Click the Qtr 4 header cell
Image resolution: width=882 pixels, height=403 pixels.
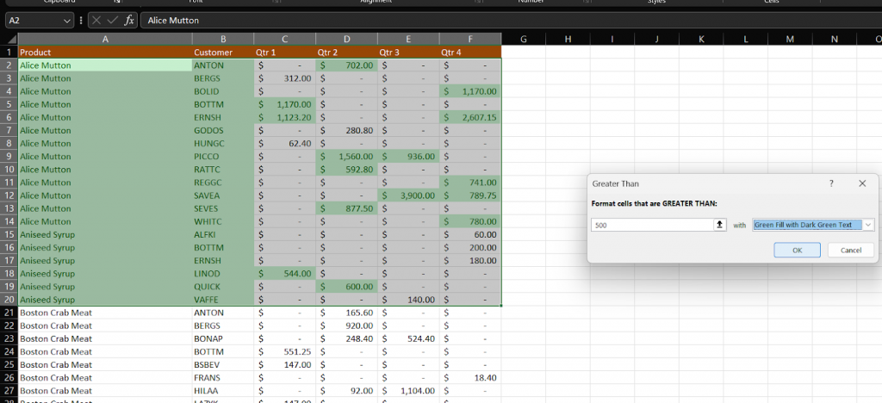coord(470,53)
